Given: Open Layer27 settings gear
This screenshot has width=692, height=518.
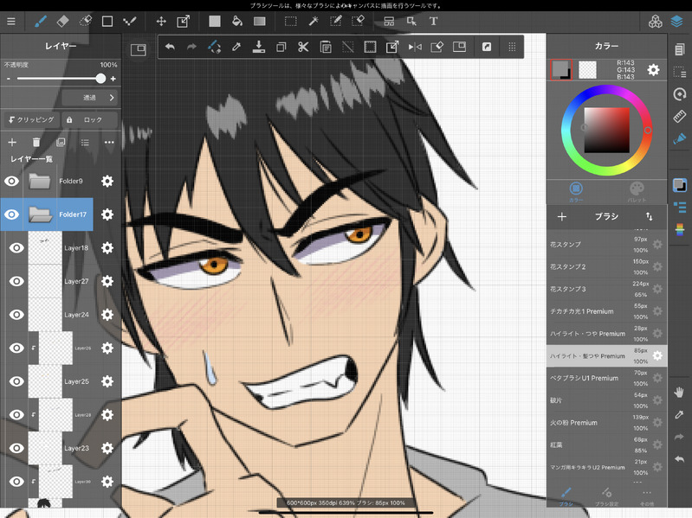Looking at the screenshot, I should [107, 281].
